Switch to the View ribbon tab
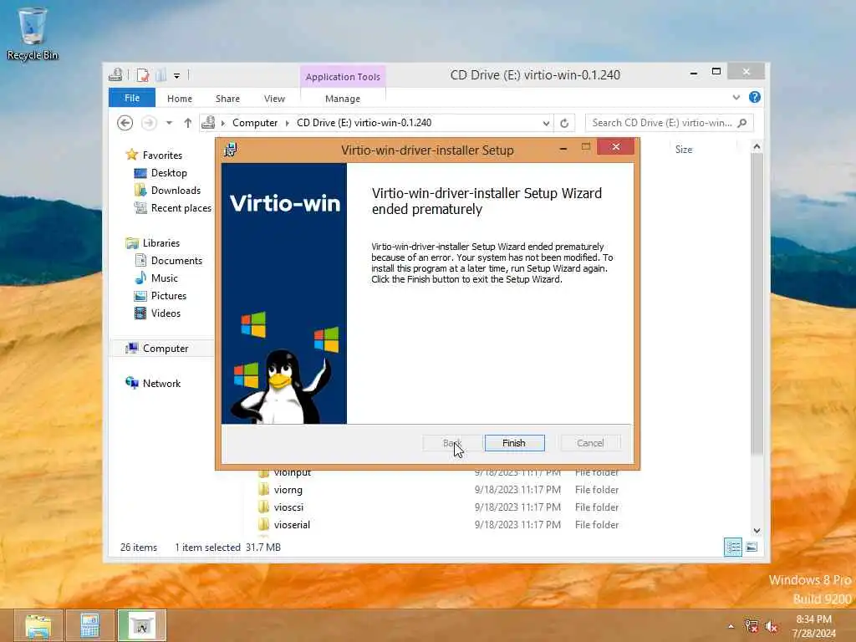 click(274, 99)
